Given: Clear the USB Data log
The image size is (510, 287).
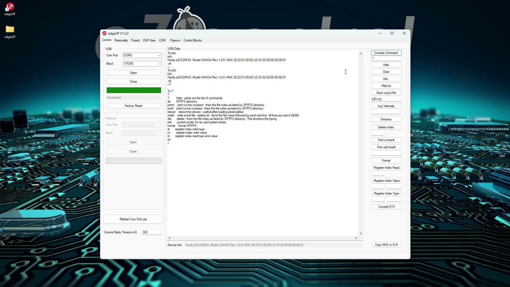Looking at the screenshot, I should pyautogui.click(x=386, y=72).
